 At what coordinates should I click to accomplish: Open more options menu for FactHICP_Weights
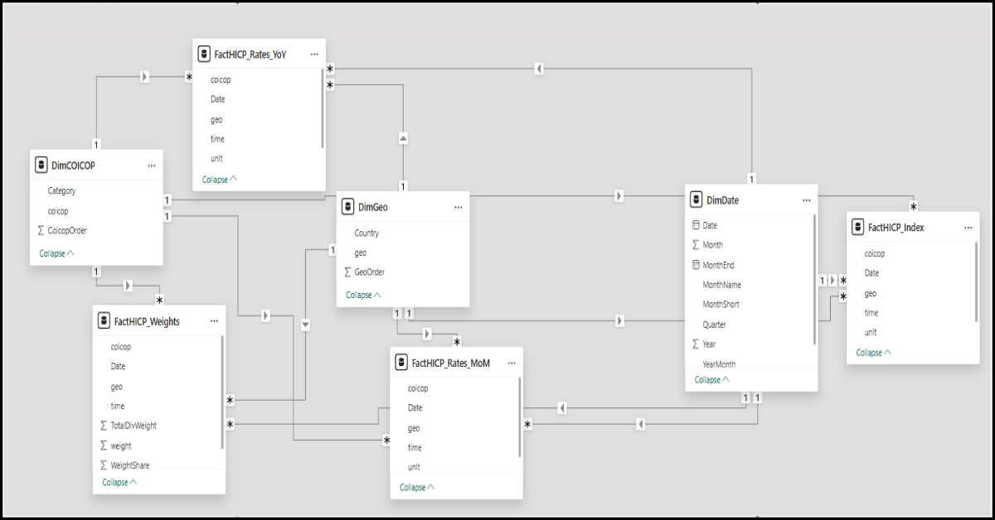(x=214, y=320)
